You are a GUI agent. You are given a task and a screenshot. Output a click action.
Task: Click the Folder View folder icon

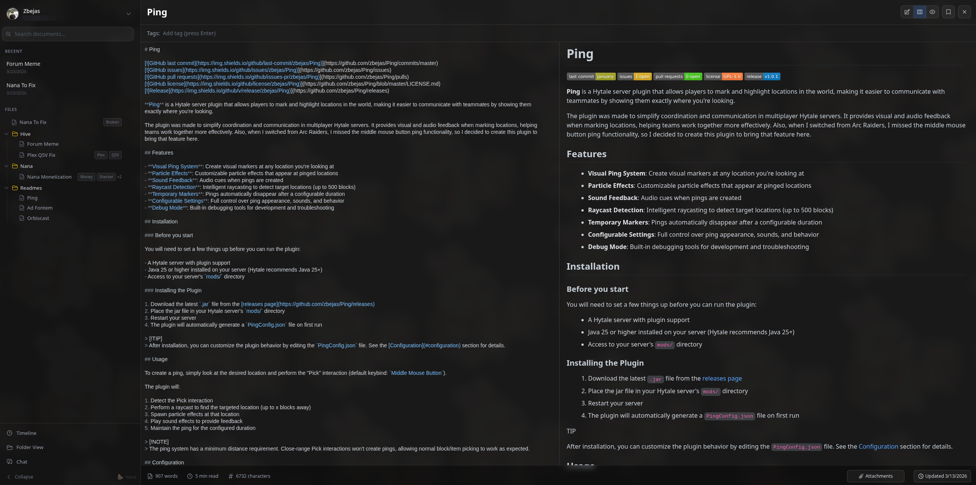[10, 447]
